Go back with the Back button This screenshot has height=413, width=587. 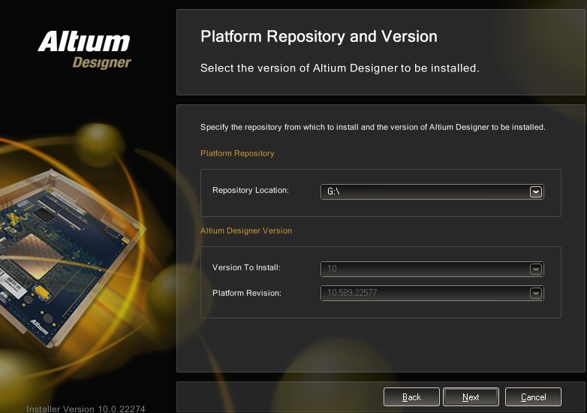411,397
